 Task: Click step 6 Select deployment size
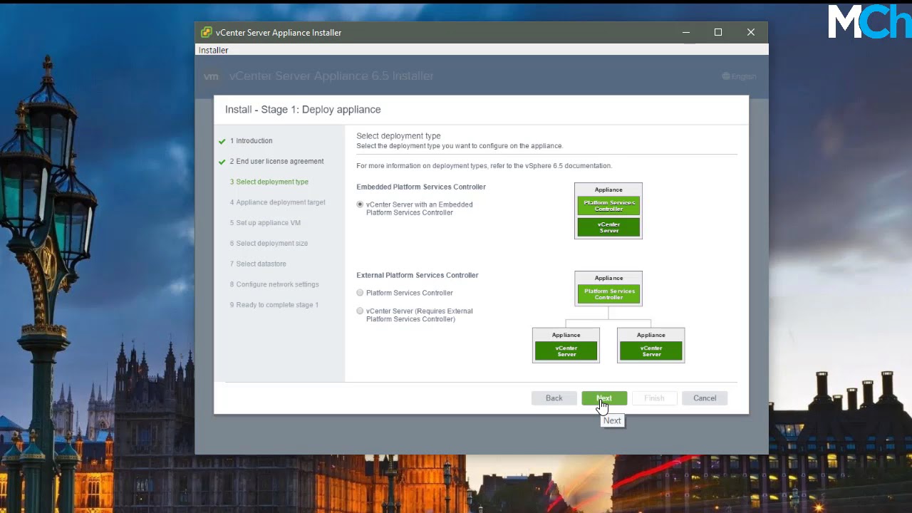coord(269,244)
